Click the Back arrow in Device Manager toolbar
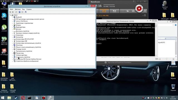The height and width of the screenshot is (100, 178). (x=10, y=12)
